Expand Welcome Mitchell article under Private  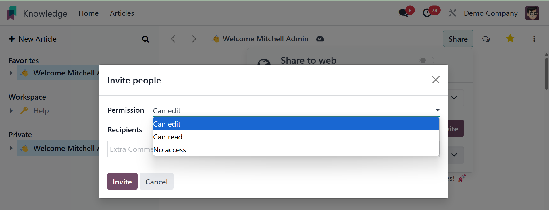11,148
